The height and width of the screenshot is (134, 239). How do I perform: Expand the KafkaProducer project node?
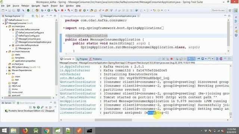[3, 20]
